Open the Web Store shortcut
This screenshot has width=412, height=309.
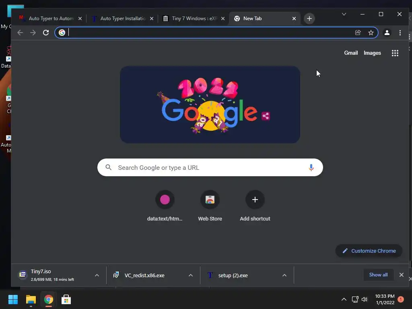click(x=210, y=206)
